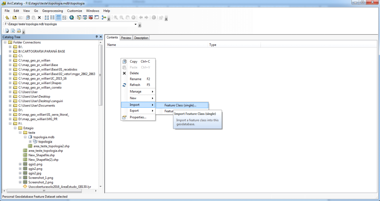Switch to the Description tab
The width and height of the screenshot is (380, 201).
(141, 38)
